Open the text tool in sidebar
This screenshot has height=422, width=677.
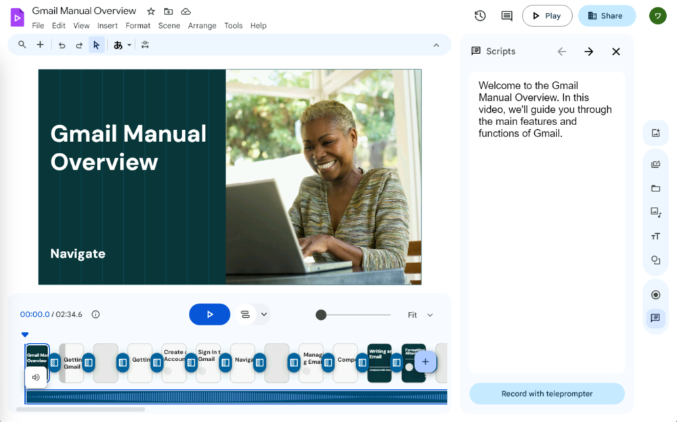pyautogui.click(x=655, y=236)
